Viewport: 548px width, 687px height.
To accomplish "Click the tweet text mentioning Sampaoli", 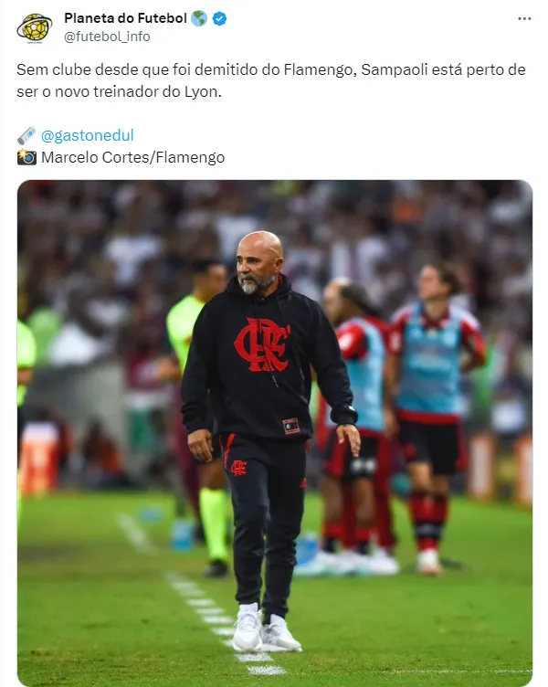I will [270, 80].
